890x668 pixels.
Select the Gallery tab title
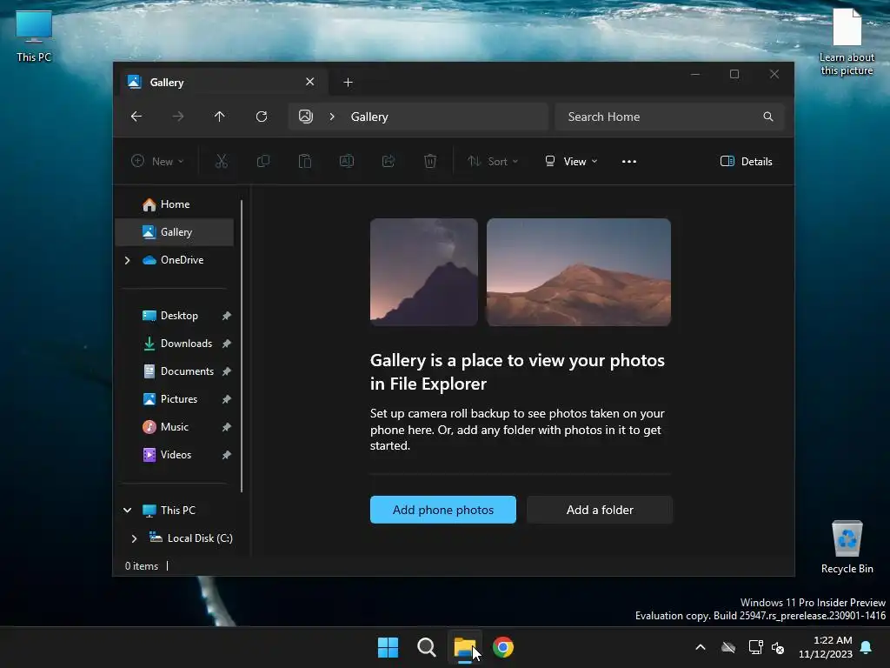167,83
